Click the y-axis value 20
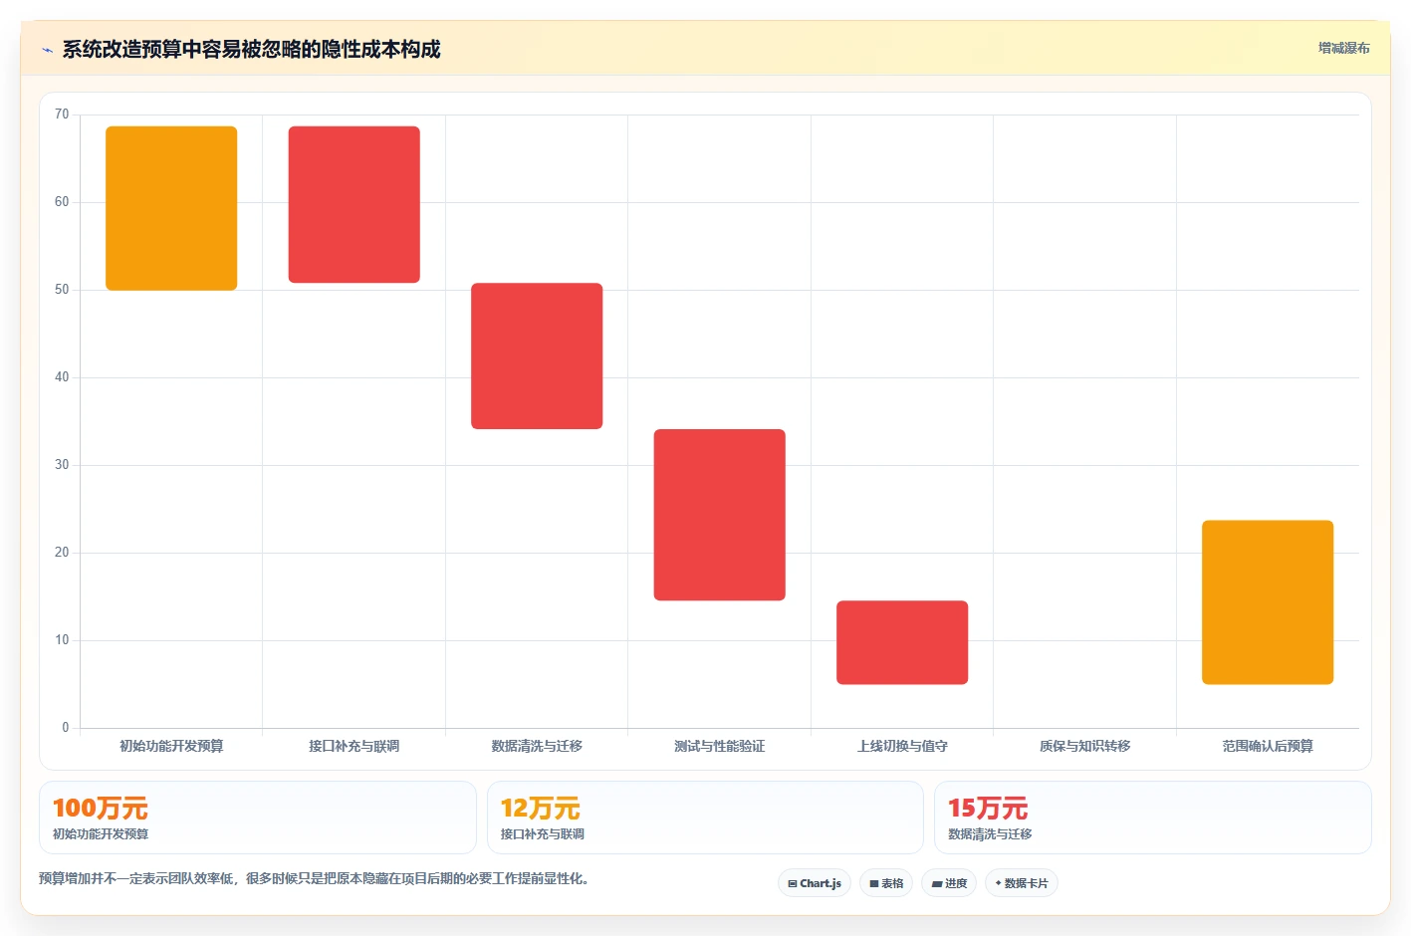The image size is (1411, 936). coord(62,553)
